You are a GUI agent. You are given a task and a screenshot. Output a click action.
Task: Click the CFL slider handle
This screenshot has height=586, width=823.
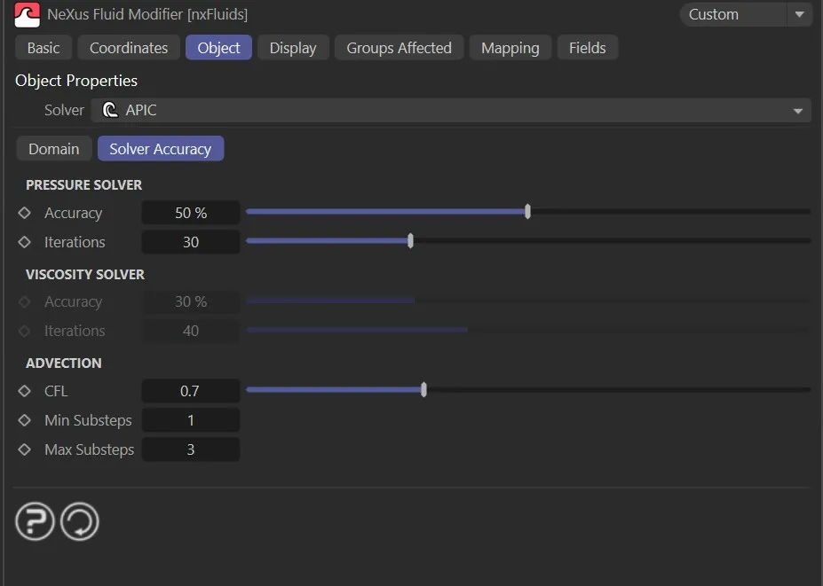click(423, 389)
